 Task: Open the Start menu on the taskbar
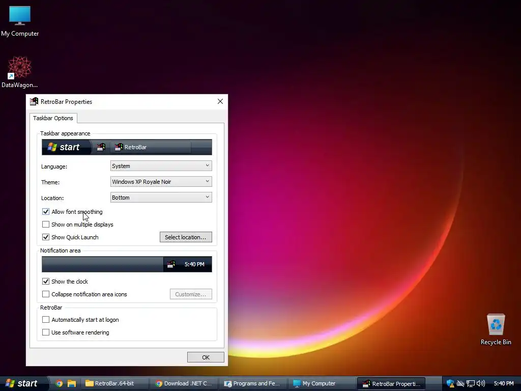pyautogui.click(x=23, y=383)
